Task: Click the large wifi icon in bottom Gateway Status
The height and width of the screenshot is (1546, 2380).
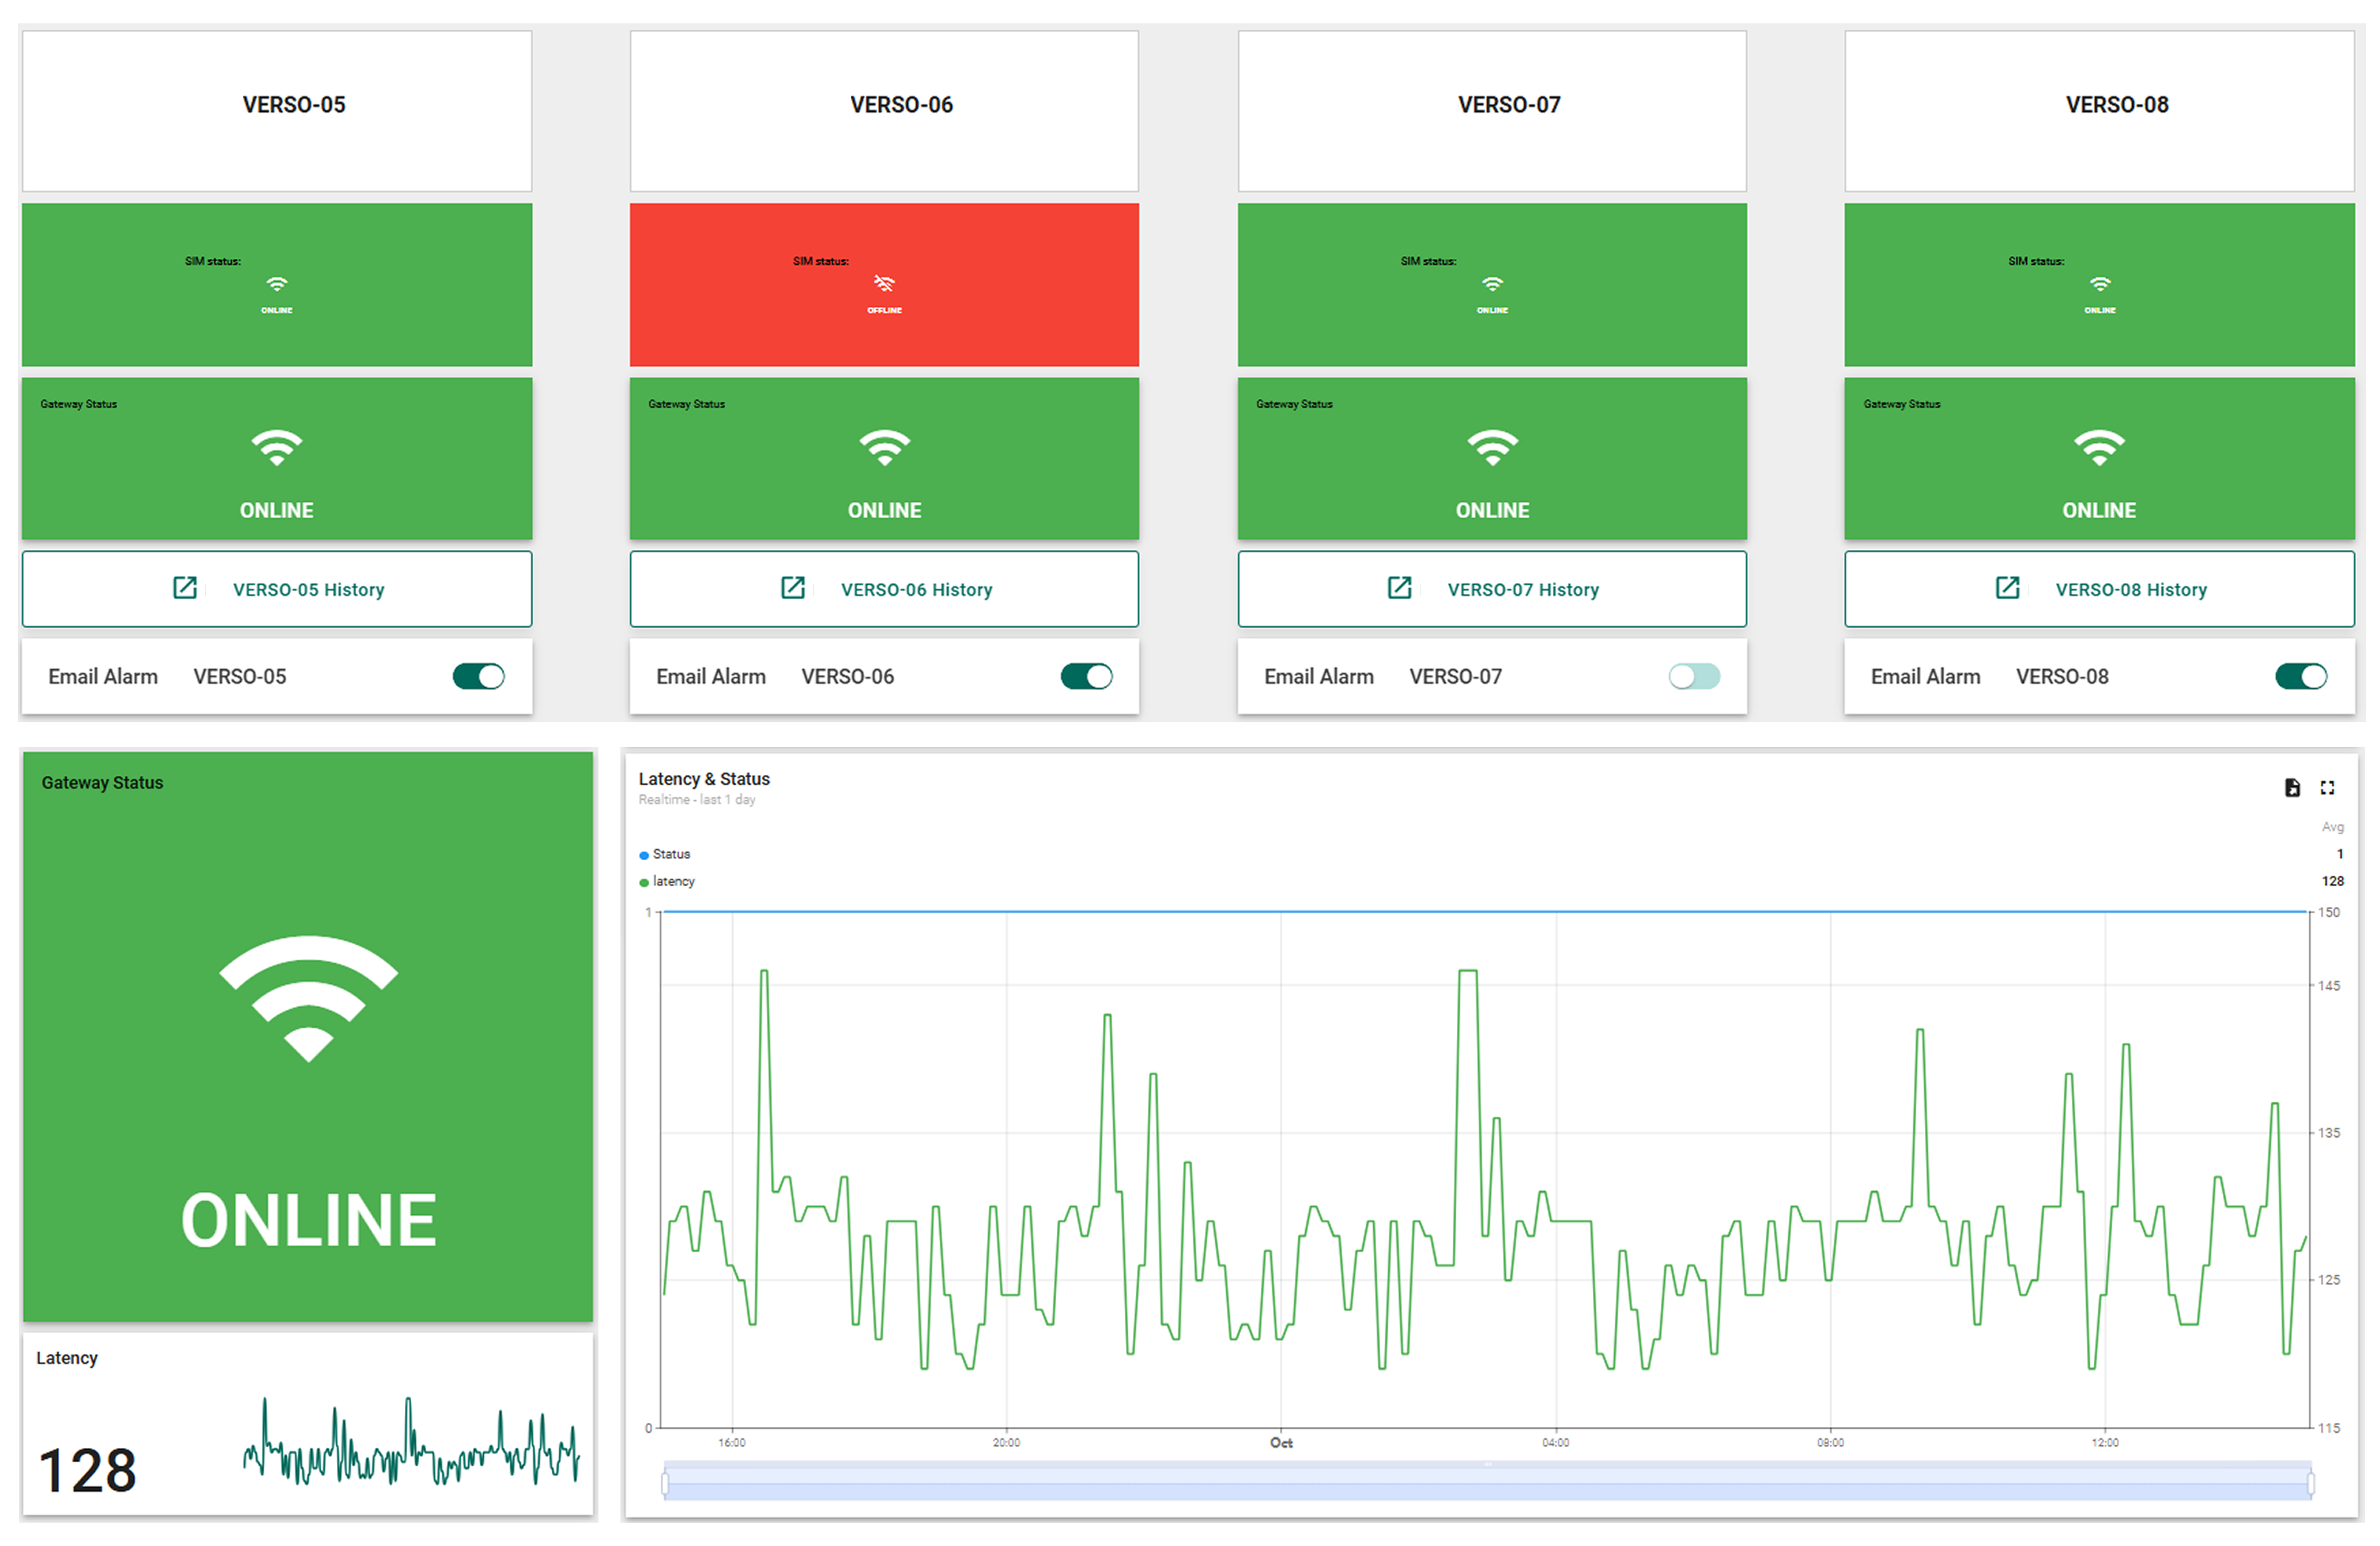Action: [x=308, y=999]
